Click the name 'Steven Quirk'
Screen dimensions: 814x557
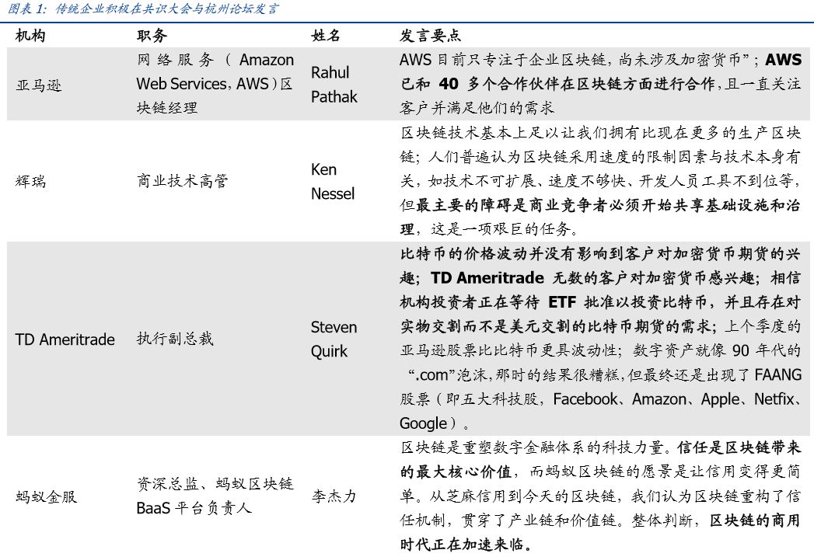point(334,339)
